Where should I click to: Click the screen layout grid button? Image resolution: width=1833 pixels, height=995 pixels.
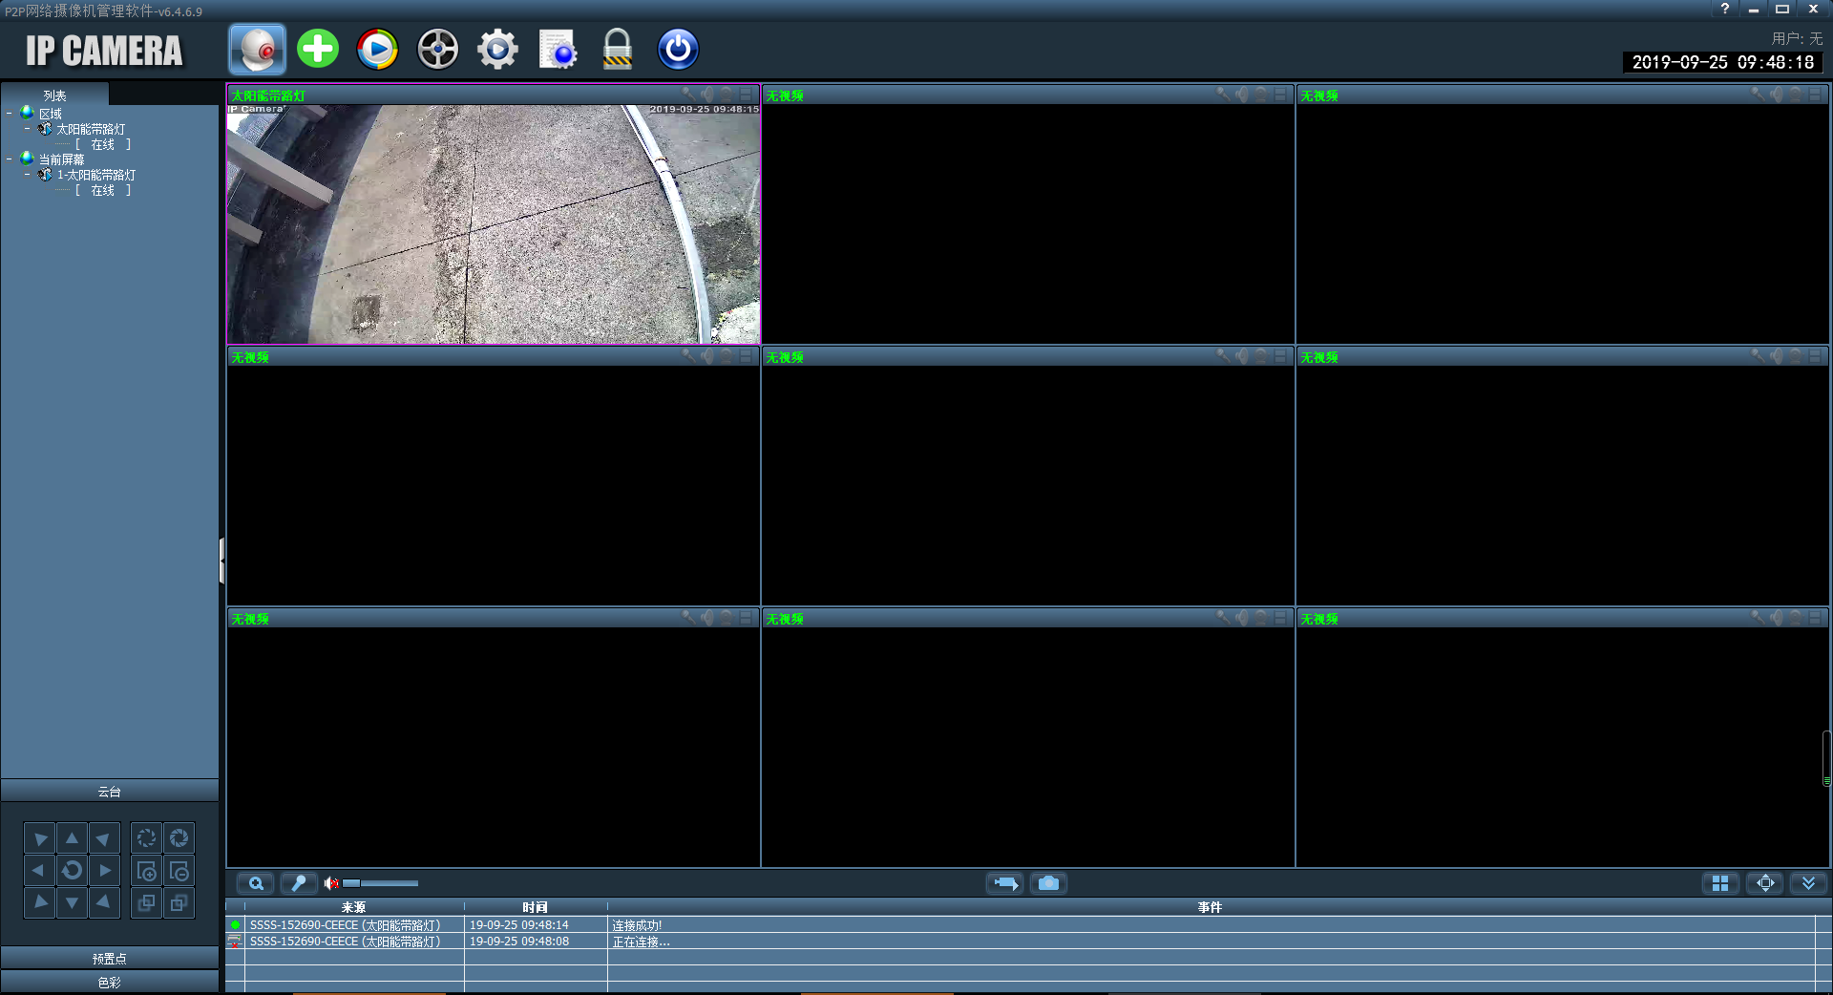tap(1720, 883)
